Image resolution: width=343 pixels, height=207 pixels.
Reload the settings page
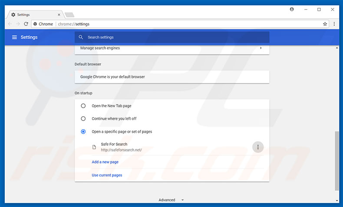click(26, 24)
